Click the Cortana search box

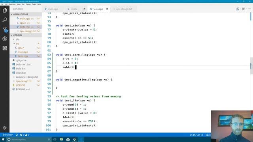pyautogui.click(x=29, y=139)
